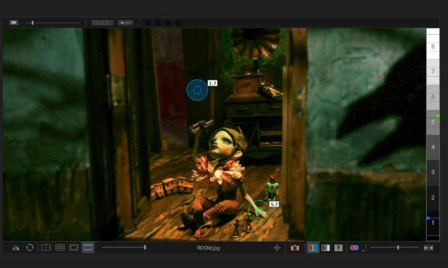
Task: Click the frame counter field with slash
Action: [102, 23]
